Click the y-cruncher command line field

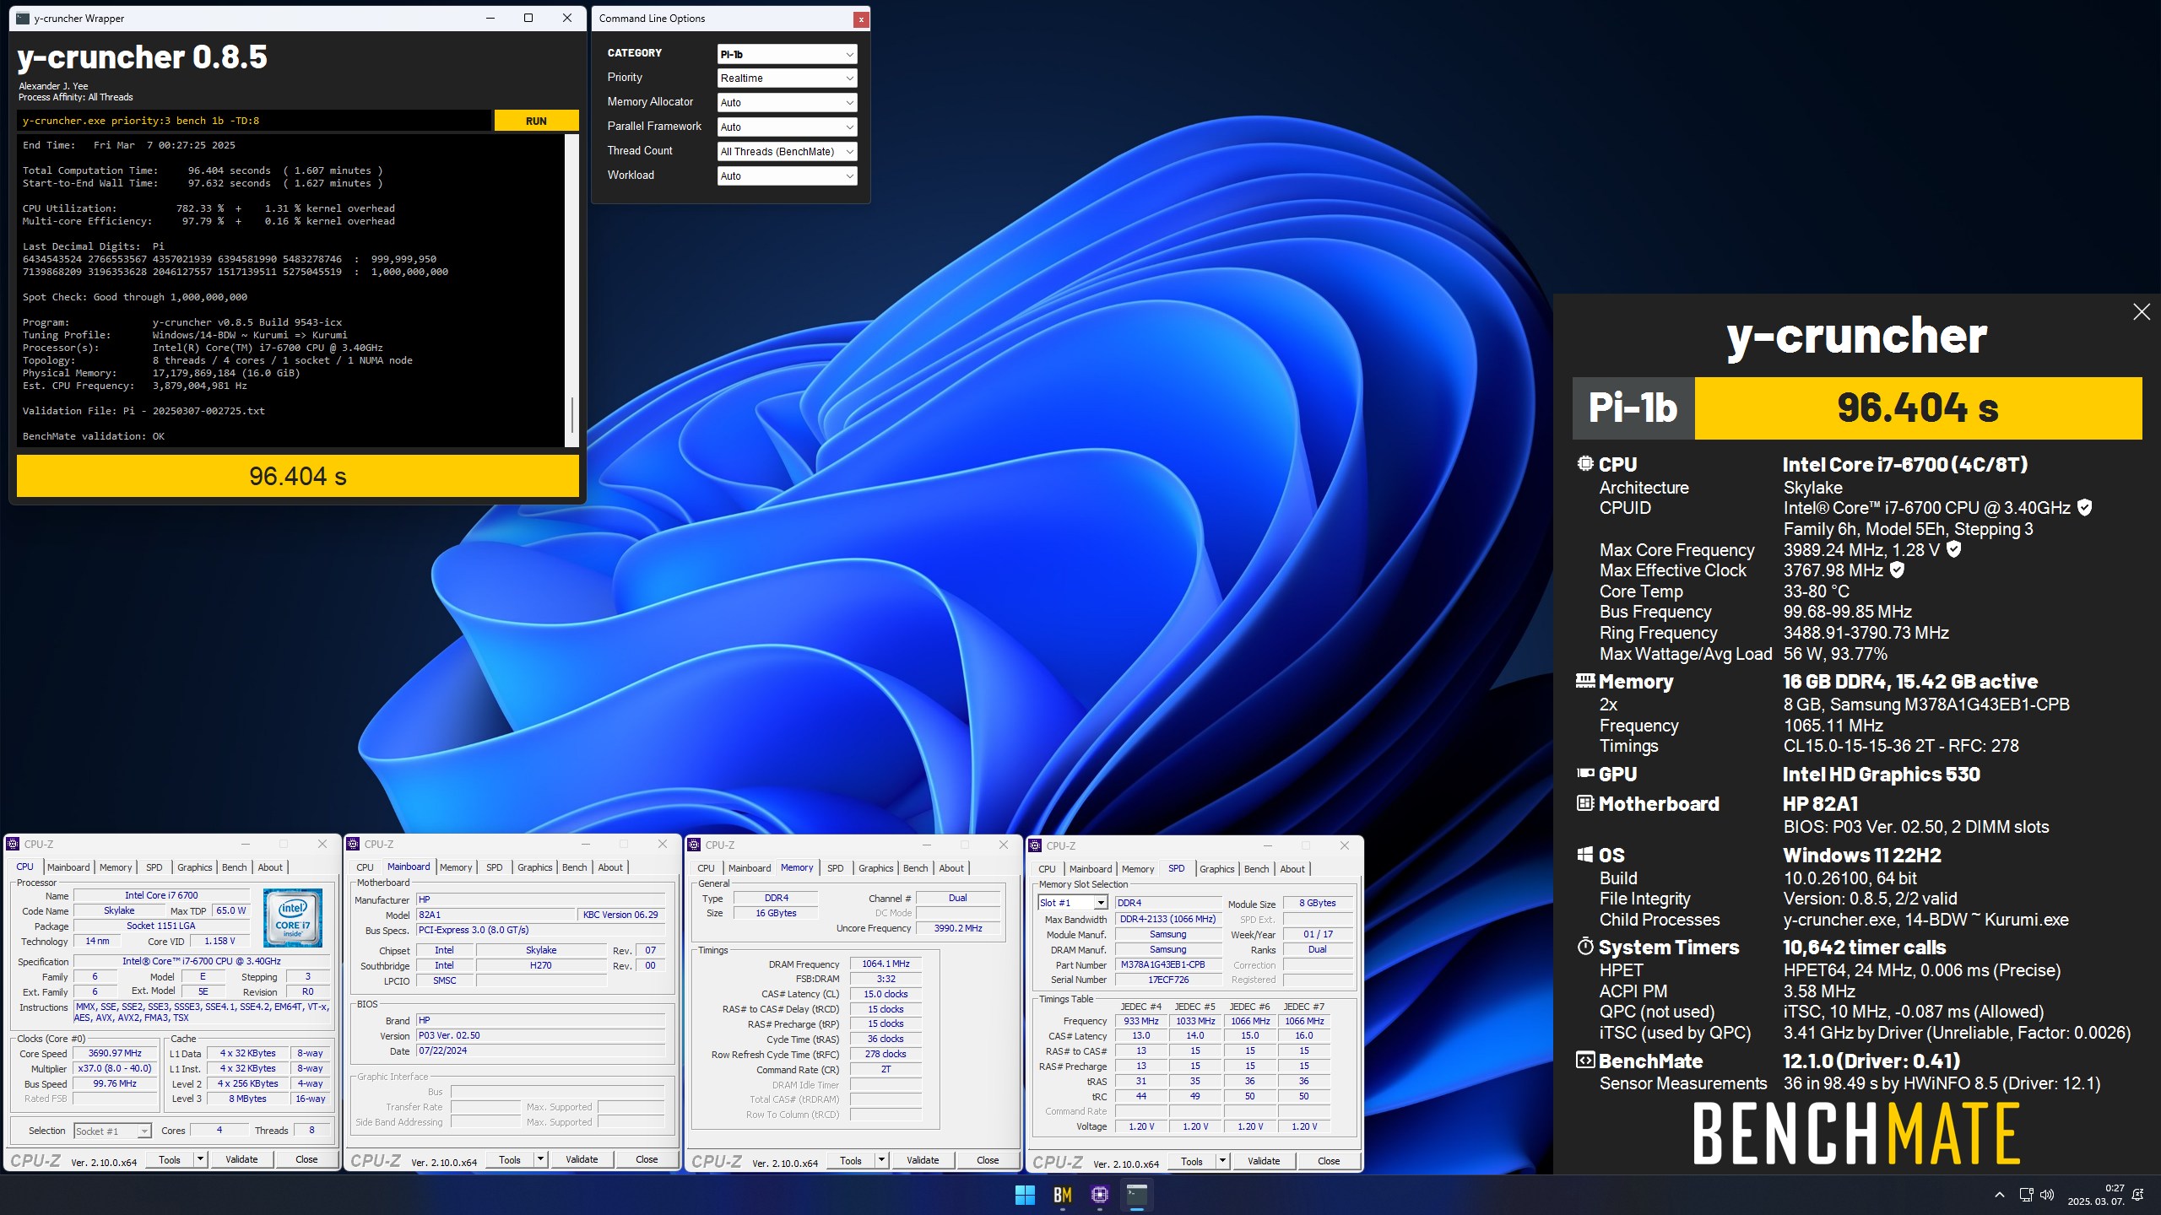[x=253, y=121]
